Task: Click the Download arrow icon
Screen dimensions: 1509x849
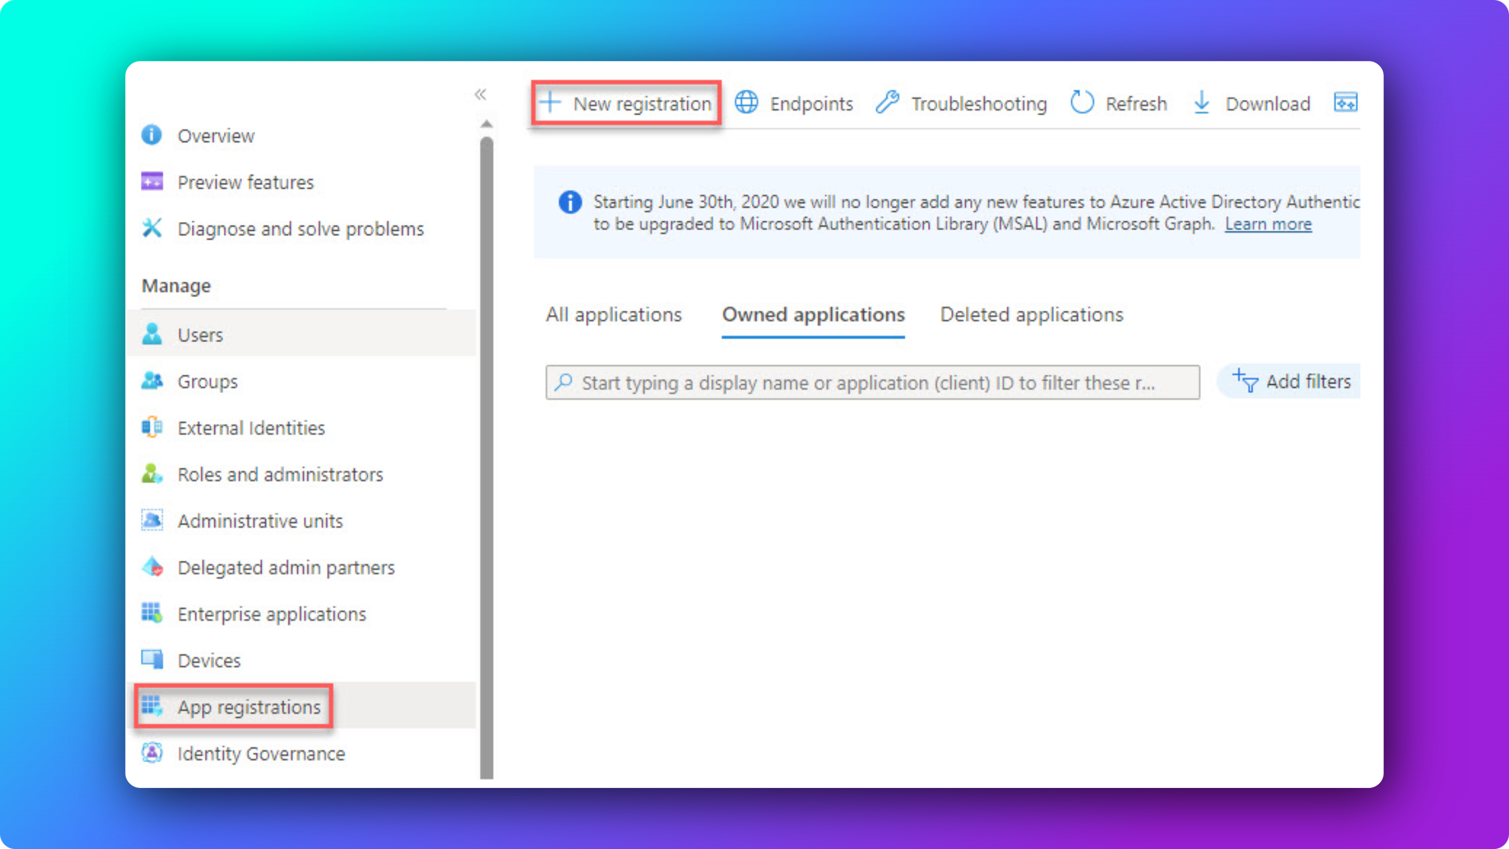Action: [1202, 102]
